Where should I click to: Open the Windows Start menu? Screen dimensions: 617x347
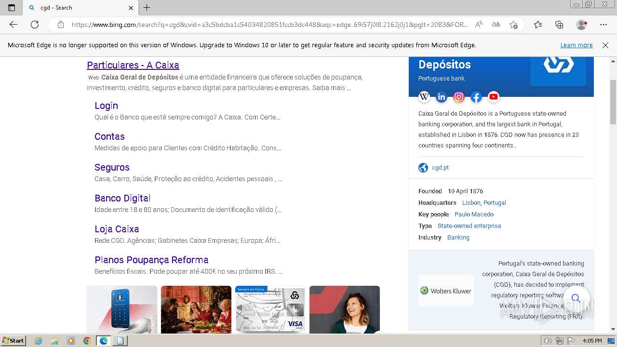(13, 341)
